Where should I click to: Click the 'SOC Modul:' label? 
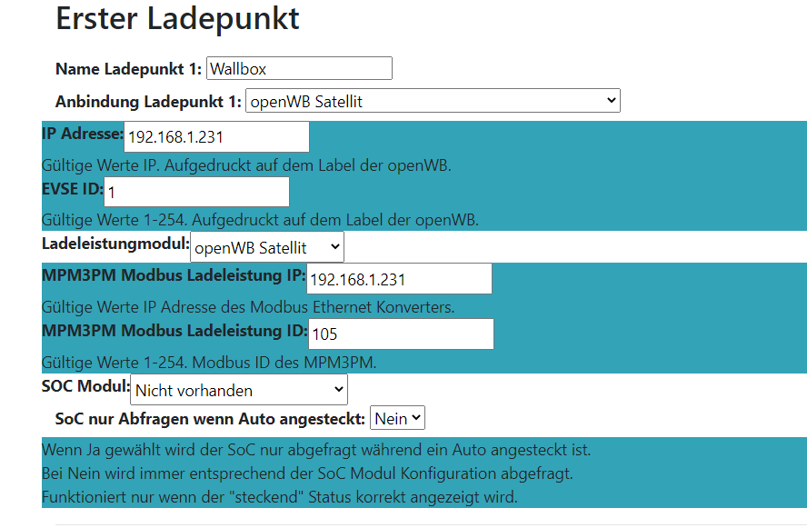pos(85,386)
